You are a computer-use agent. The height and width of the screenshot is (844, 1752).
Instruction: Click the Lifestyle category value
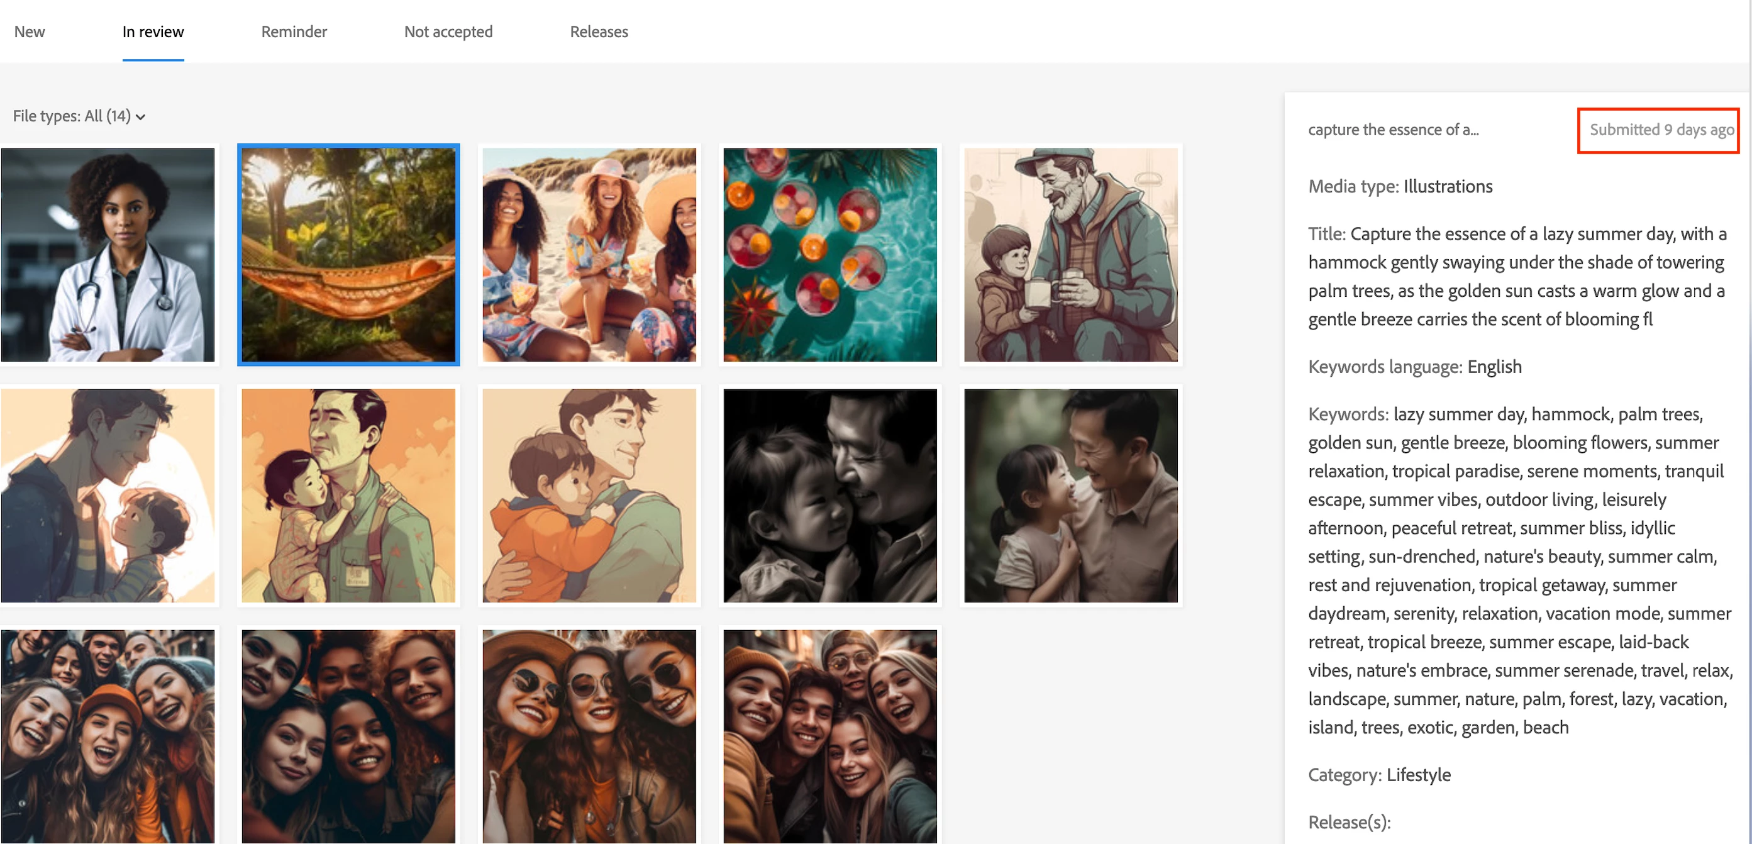coord(1418,775)
